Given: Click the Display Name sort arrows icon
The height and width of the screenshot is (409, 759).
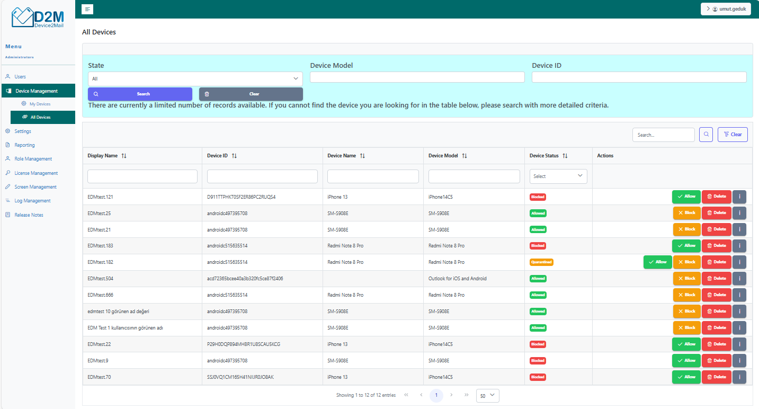Looking at the screenshot, I should coord(124,156).
